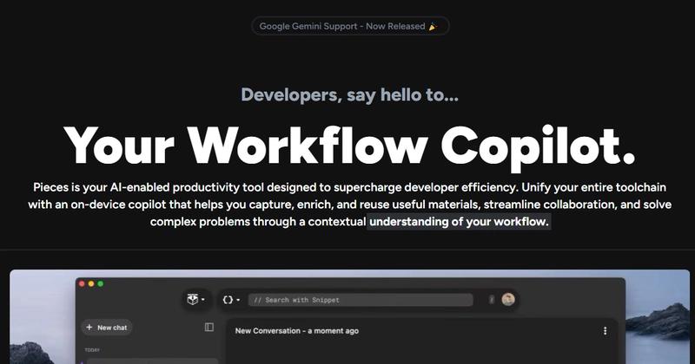Click the curly braces snippet icon
695x364 pixels.
(x=228, y=300)
